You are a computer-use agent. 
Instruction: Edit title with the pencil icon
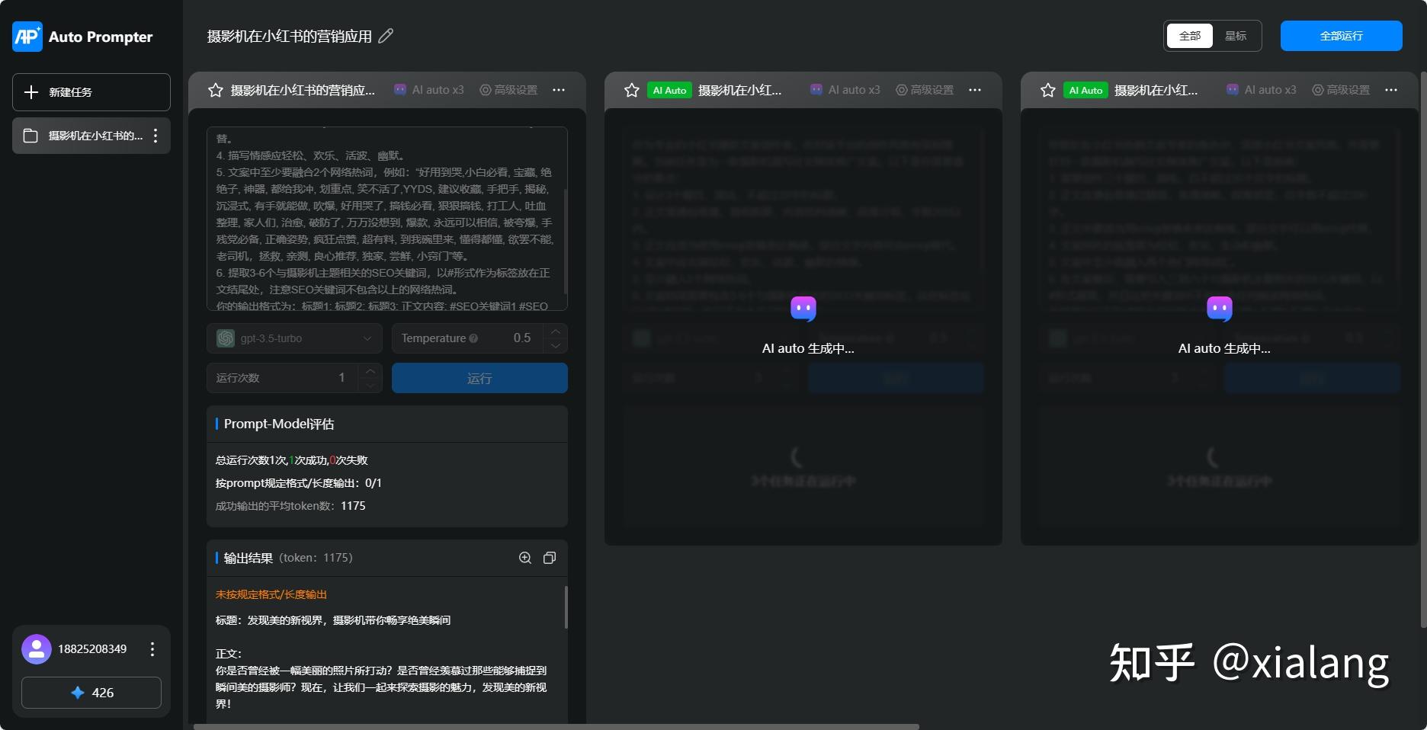[x=386, y=36]
